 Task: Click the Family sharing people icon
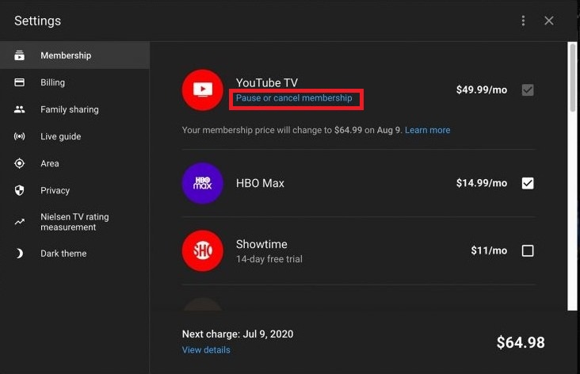pos(20,109)
